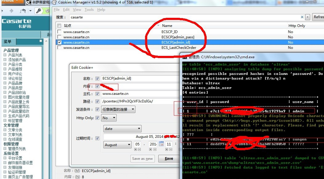Open 产品分类 in the admin menu
The height and width of the screenshot is (179, 324).
click(x=15, y=64)
